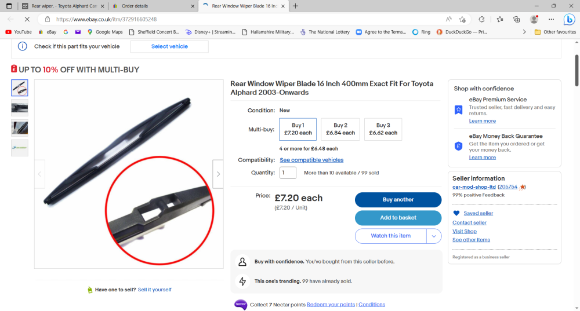Click the Quantity input field

[288, 173]
